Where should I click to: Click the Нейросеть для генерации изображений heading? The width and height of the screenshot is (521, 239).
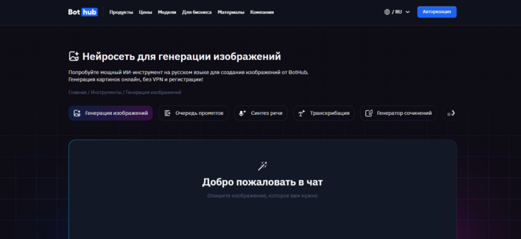182,56
